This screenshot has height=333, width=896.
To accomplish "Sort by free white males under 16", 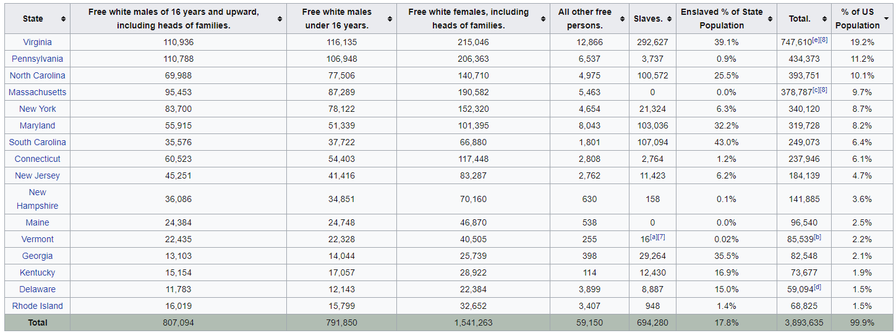I will 390,19.
